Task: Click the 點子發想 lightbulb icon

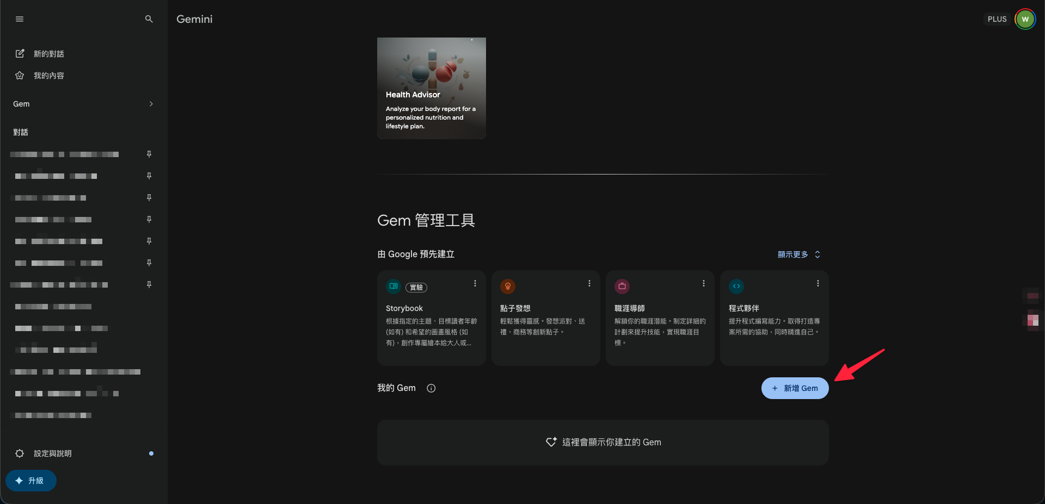Action: click(x=508, y=286)
